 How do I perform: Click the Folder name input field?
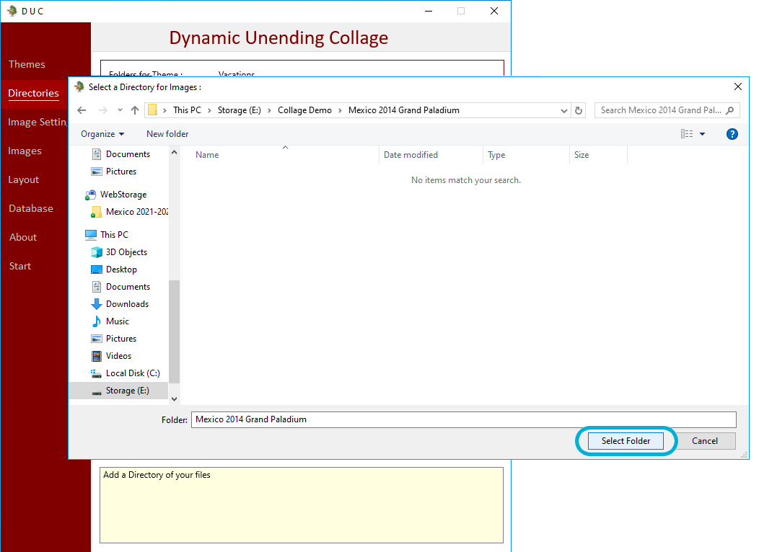coord(464,419)
